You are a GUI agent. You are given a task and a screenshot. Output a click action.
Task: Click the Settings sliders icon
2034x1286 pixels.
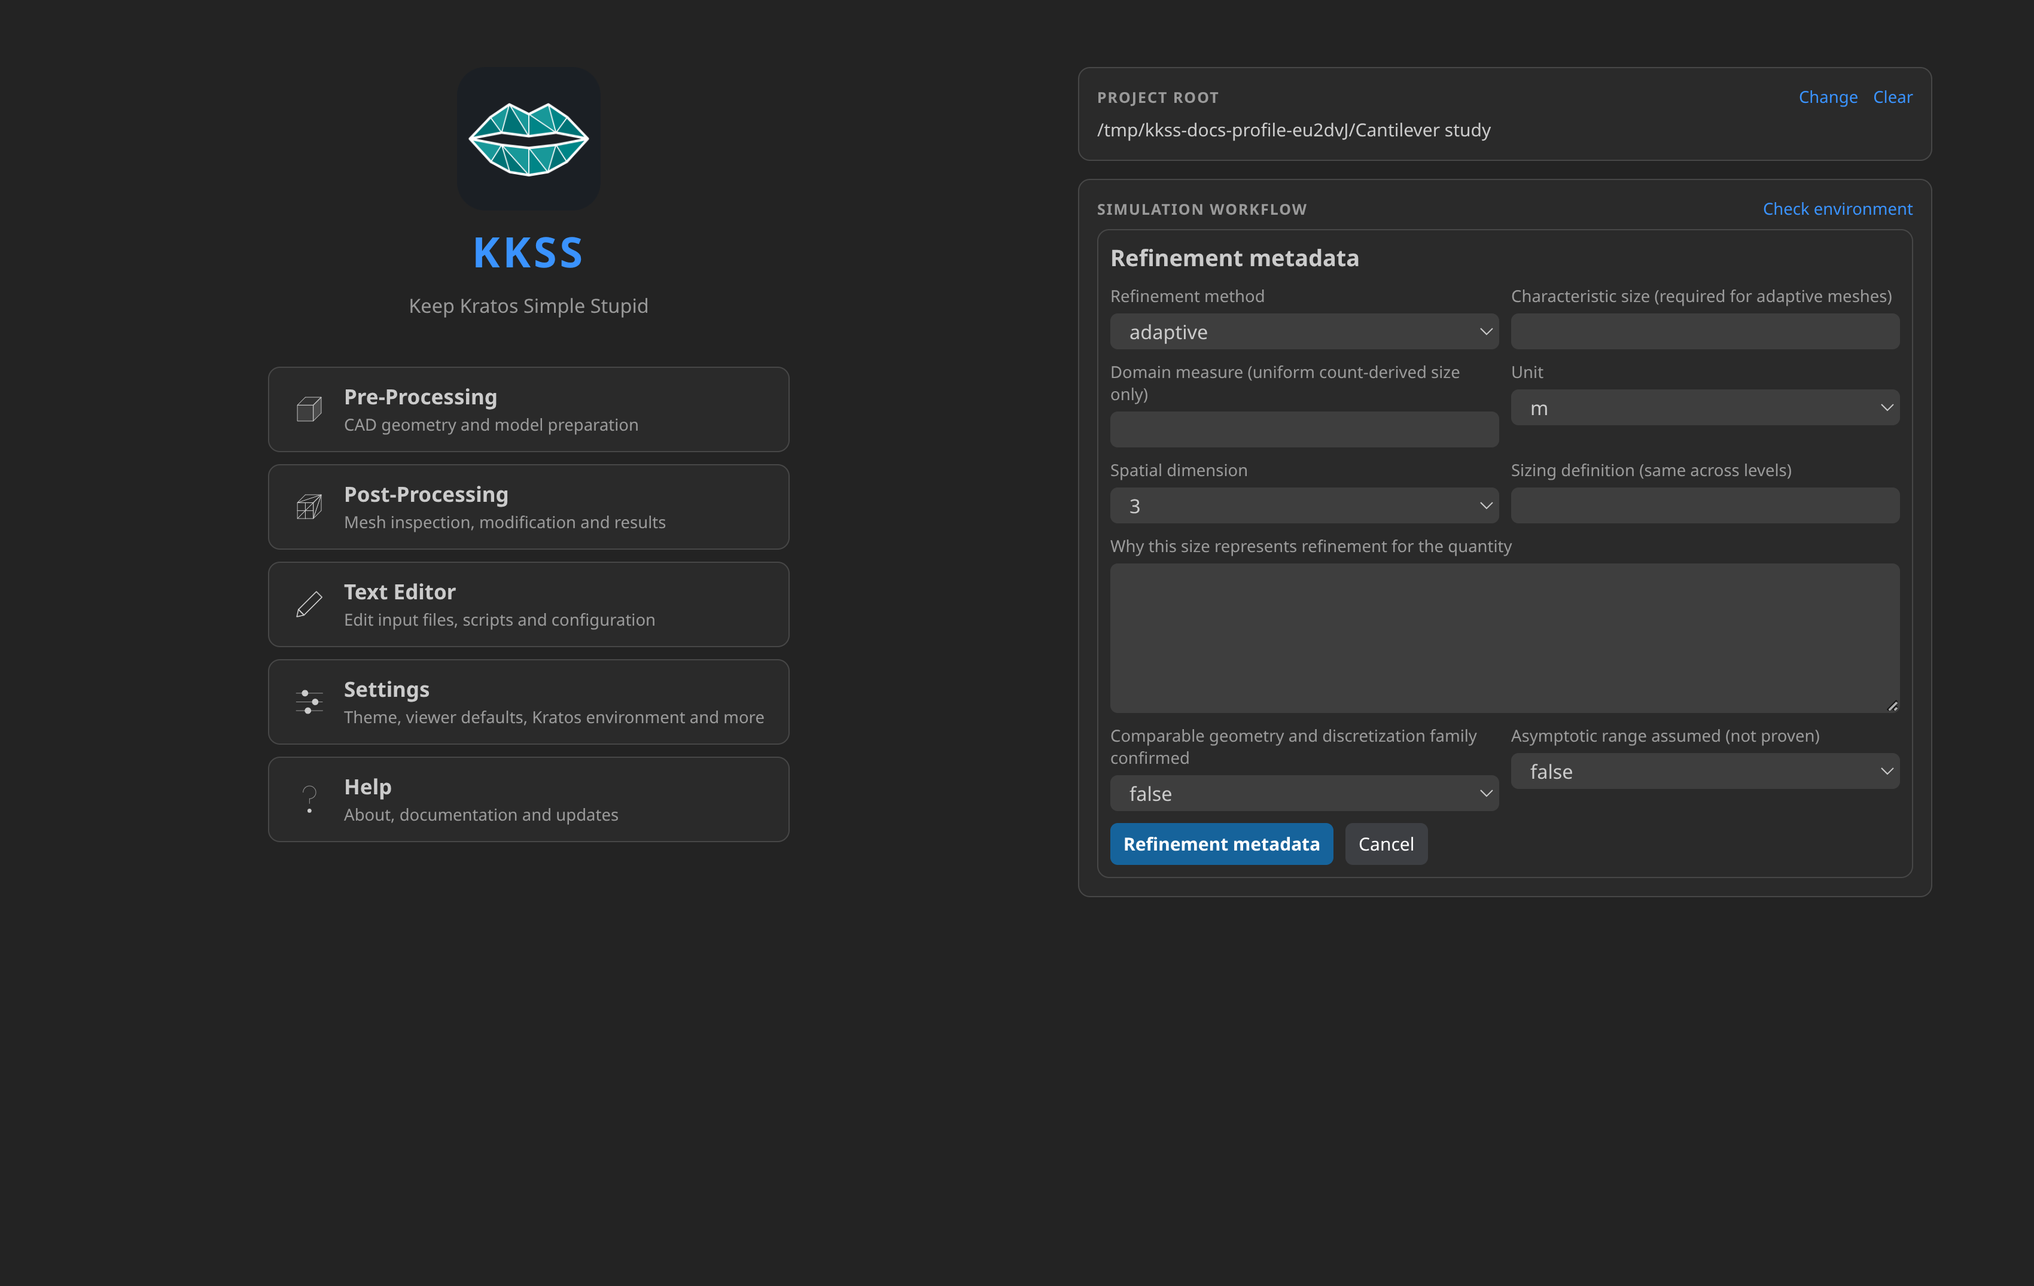point(309,702)
